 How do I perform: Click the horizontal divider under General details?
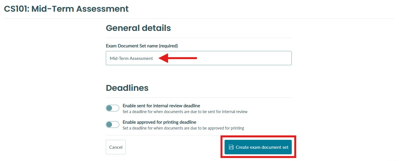pos(199,38)
